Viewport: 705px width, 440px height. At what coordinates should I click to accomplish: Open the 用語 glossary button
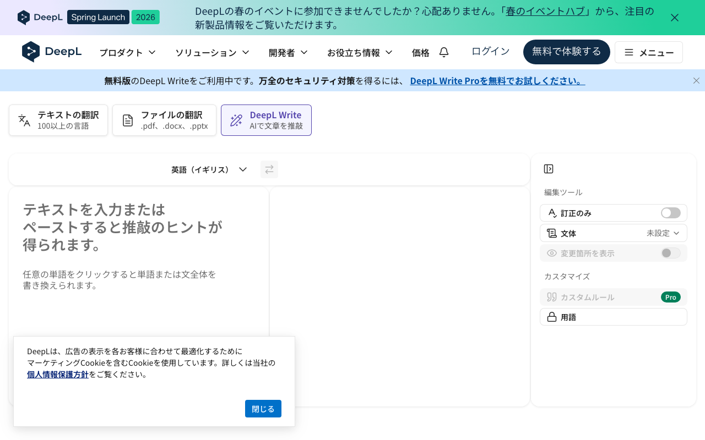(614, 317)
